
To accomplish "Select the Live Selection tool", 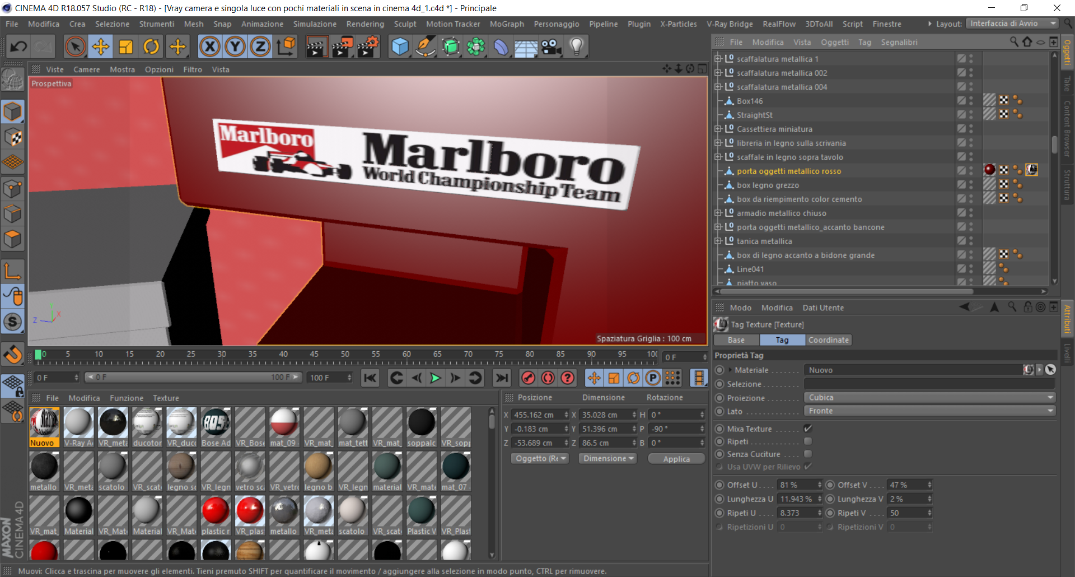I will (75, 46).
